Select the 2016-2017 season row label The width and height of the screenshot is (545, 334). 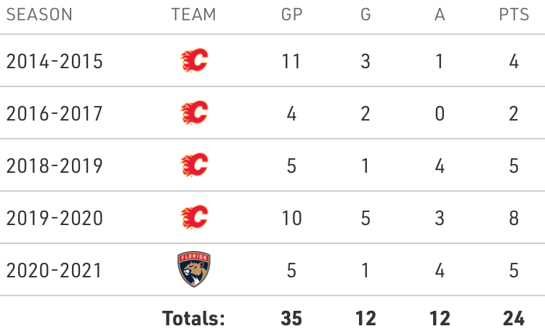tap(54, 114)
